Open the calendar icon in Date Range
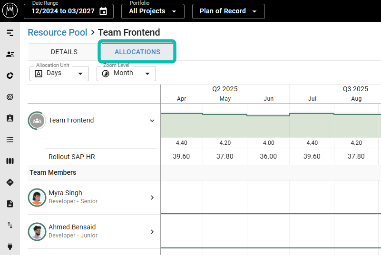Screen dimensions: 381x255 pyautogui.click(x=103, y=11)
